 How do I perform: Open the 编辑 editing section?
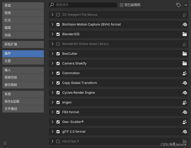coord(23,28)
